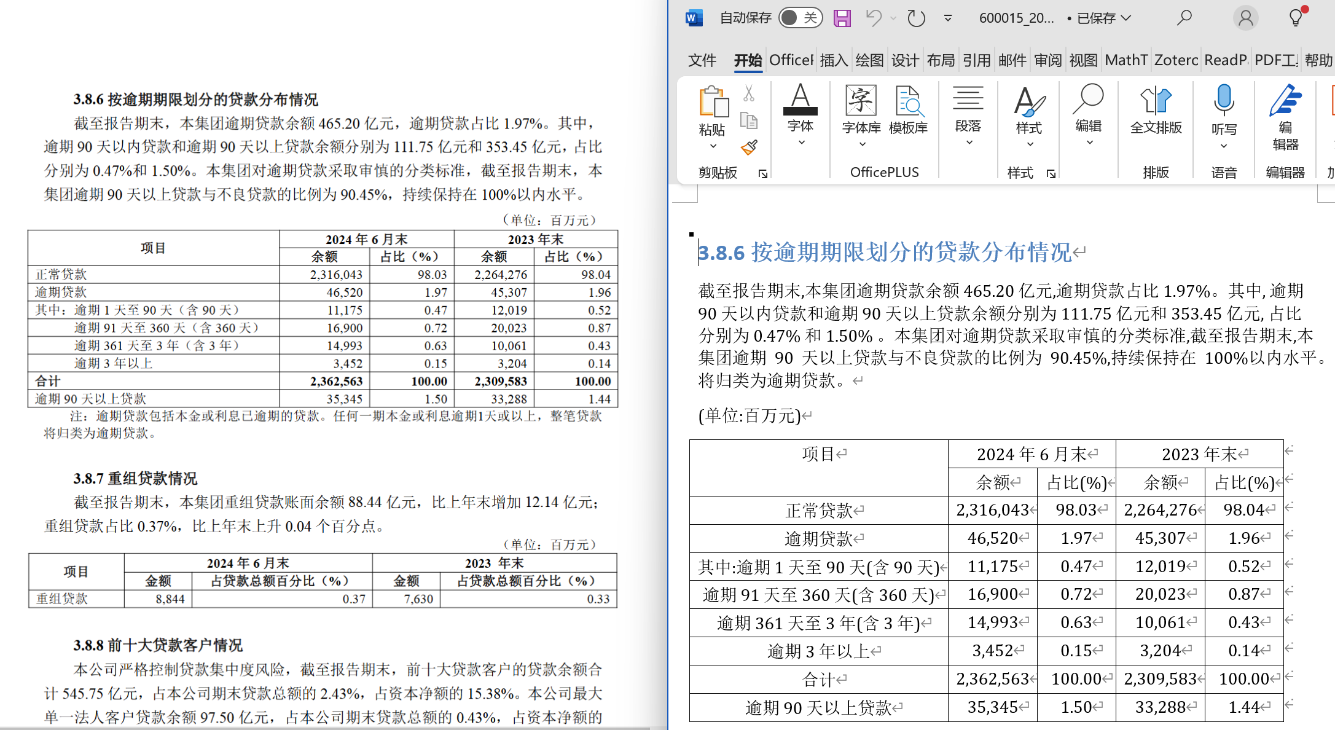Open the 审阅 ribbon tab
1335x730 pixels.
(x=1047, y=60)
